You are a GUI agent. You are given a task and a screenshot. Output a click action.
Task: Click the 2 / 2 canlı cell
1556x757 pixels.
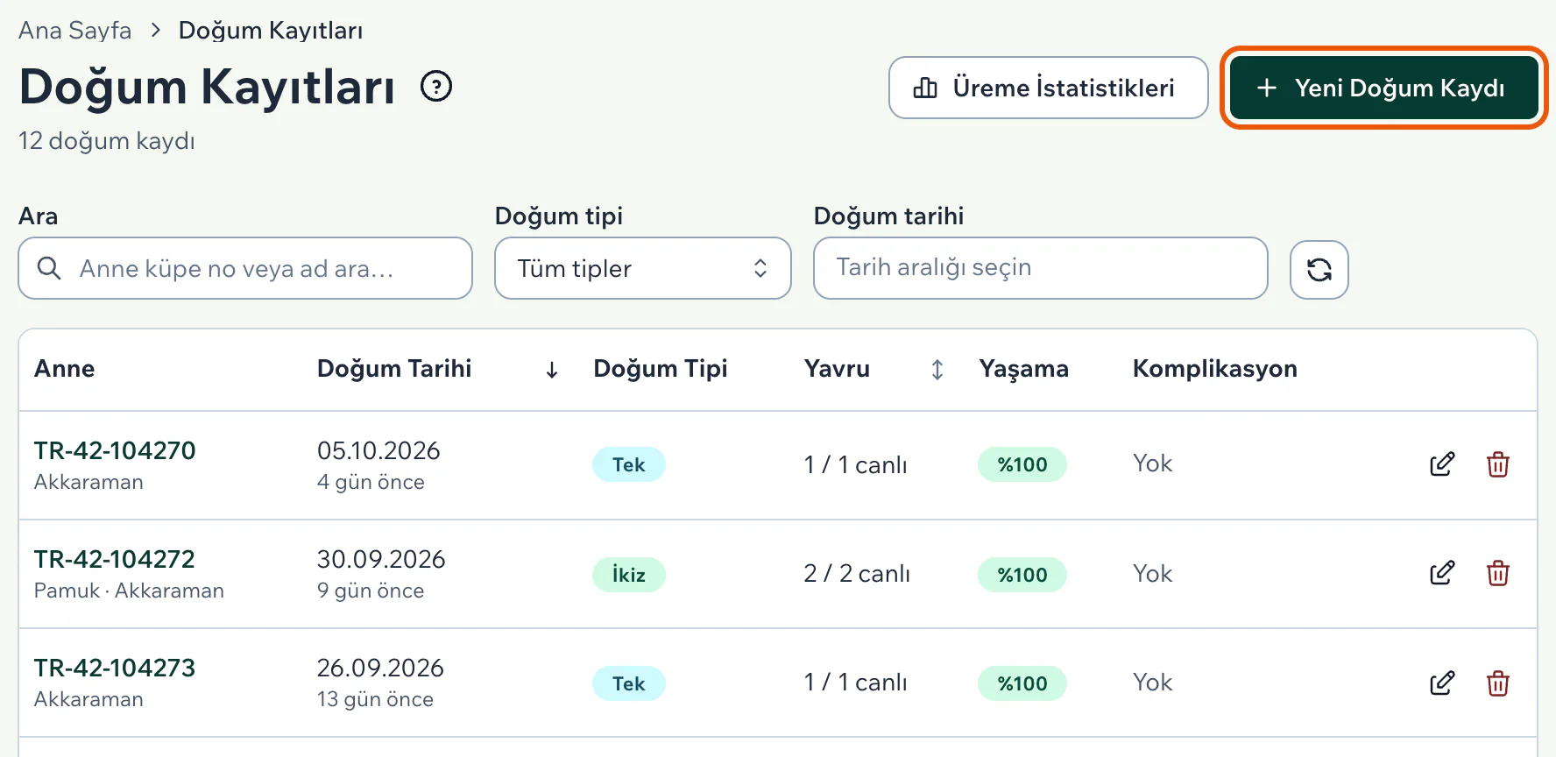point(857,574)
